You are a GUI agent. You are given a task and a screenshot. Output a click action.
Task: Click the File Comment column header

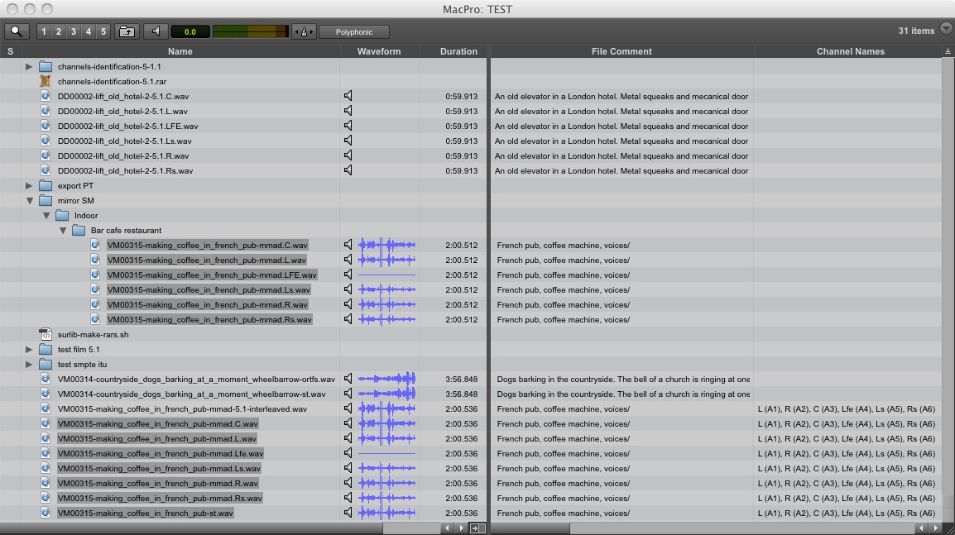(x=621, y=51)
